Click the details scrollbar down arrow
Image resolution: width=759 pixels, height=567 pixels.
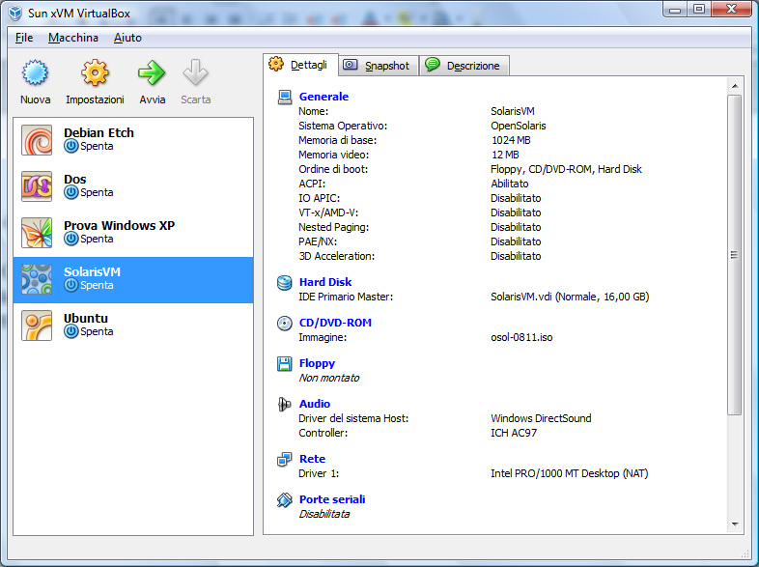click(x=735, y=524)
